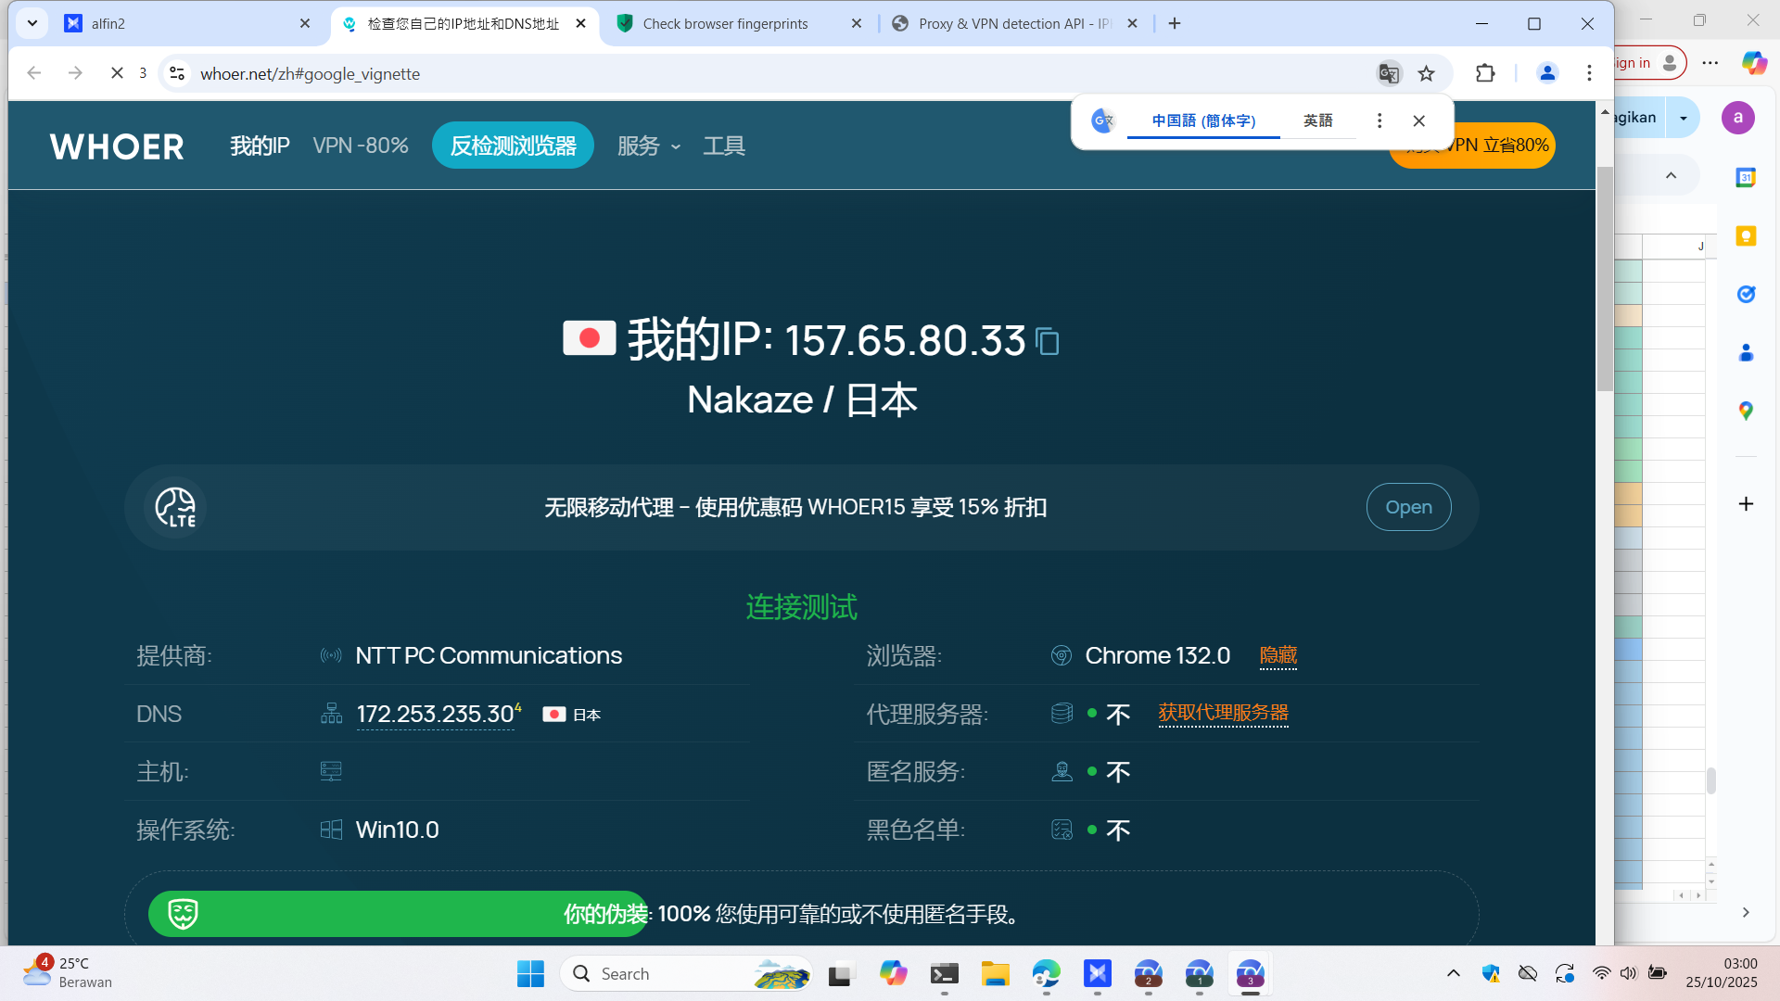Open Google Tasks in the Edge sidebar
The height and width of the screenshot is (1001, 1780).
coord(1746,294)
